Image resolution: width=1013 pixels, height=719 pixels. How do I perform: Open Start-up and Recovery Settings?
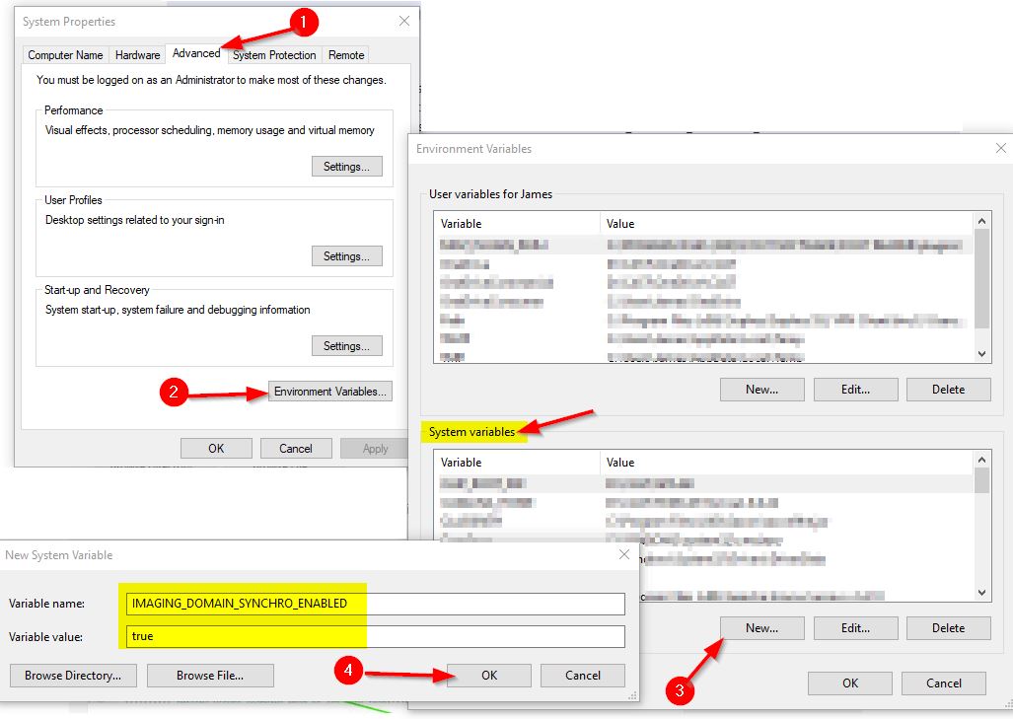click(346, 346)
